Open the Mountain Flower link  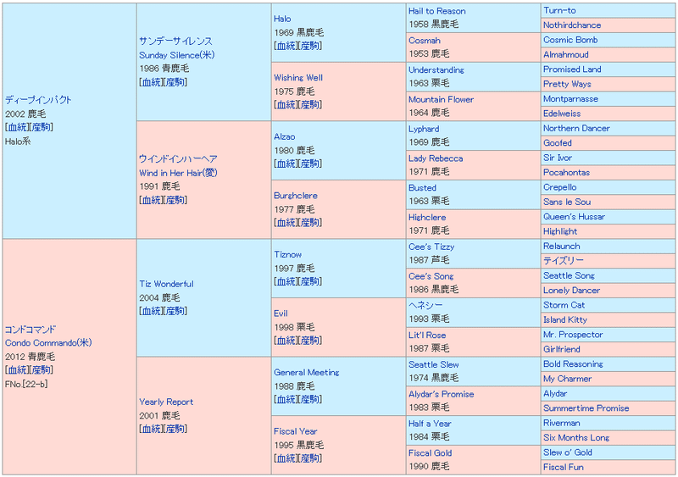click(x=441, y=99)
